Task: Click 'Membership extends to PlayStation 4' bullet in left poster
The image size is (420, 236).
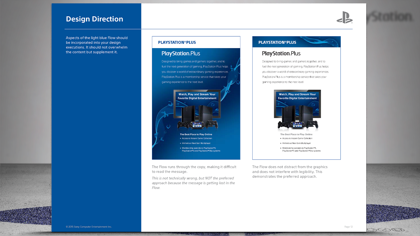Action: coord(201,150)
